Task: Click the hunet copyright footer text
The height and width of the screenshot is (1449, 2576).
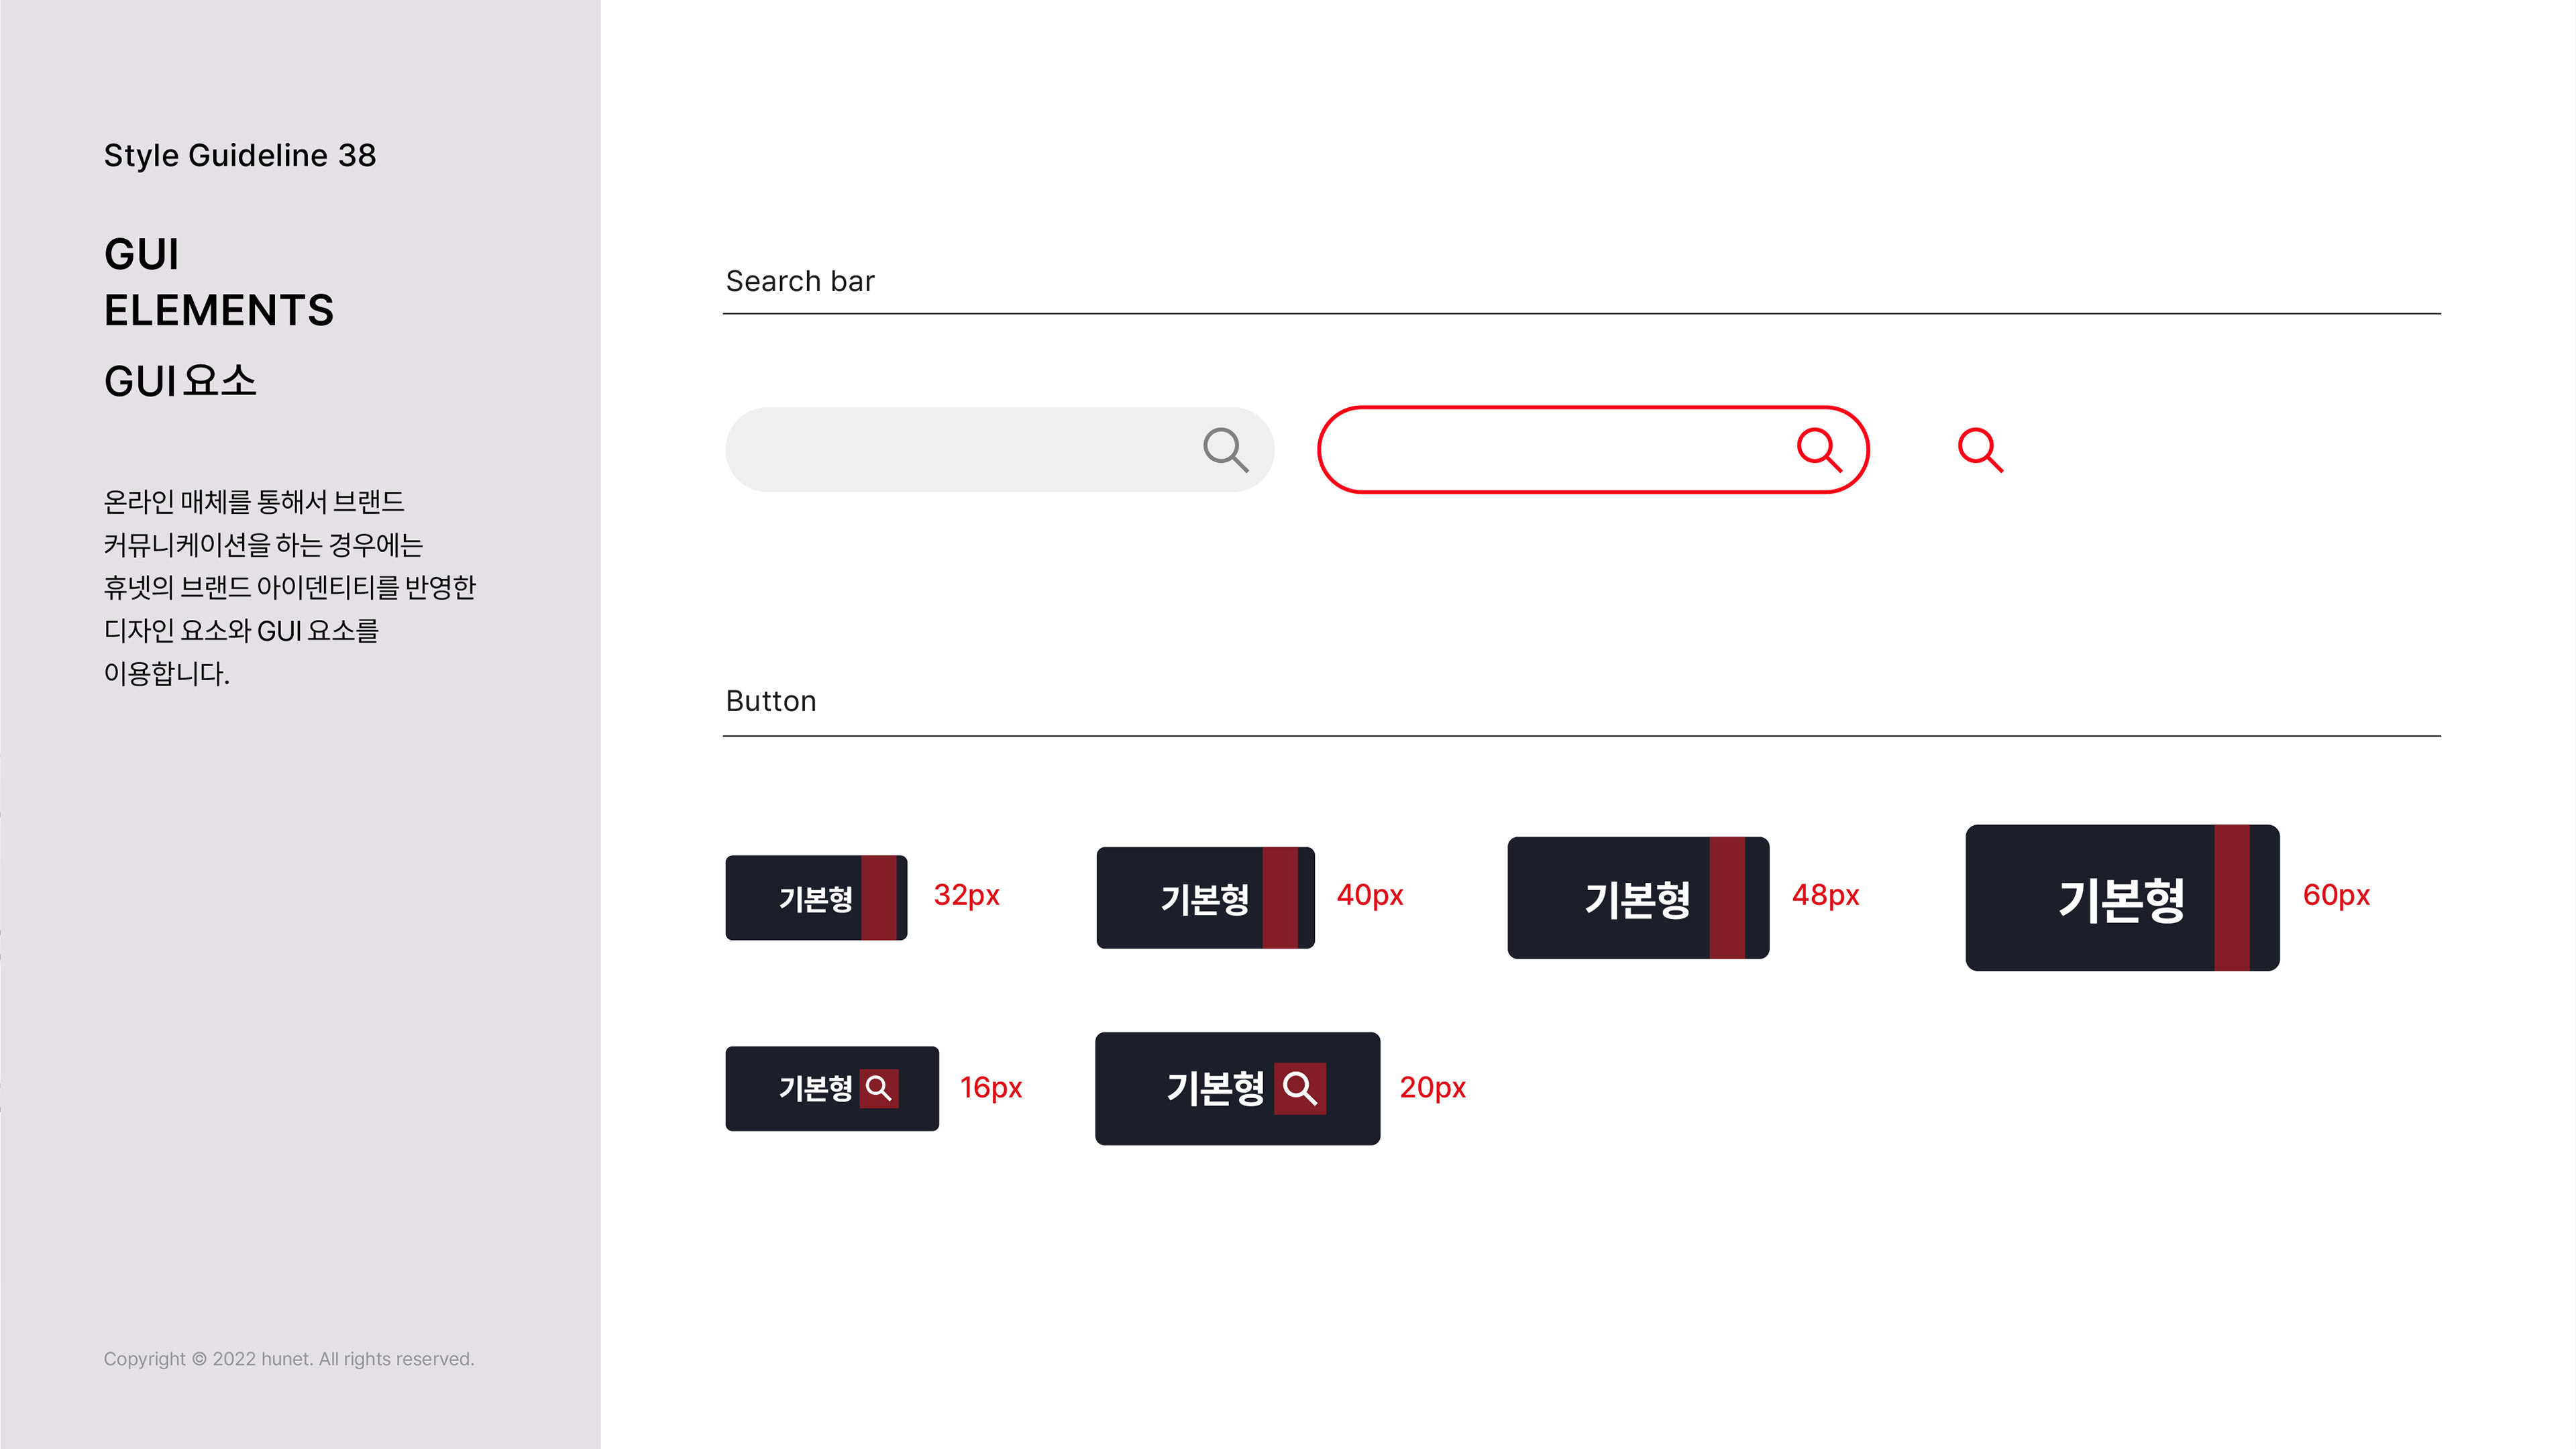Action: (x=289, y=1359)
